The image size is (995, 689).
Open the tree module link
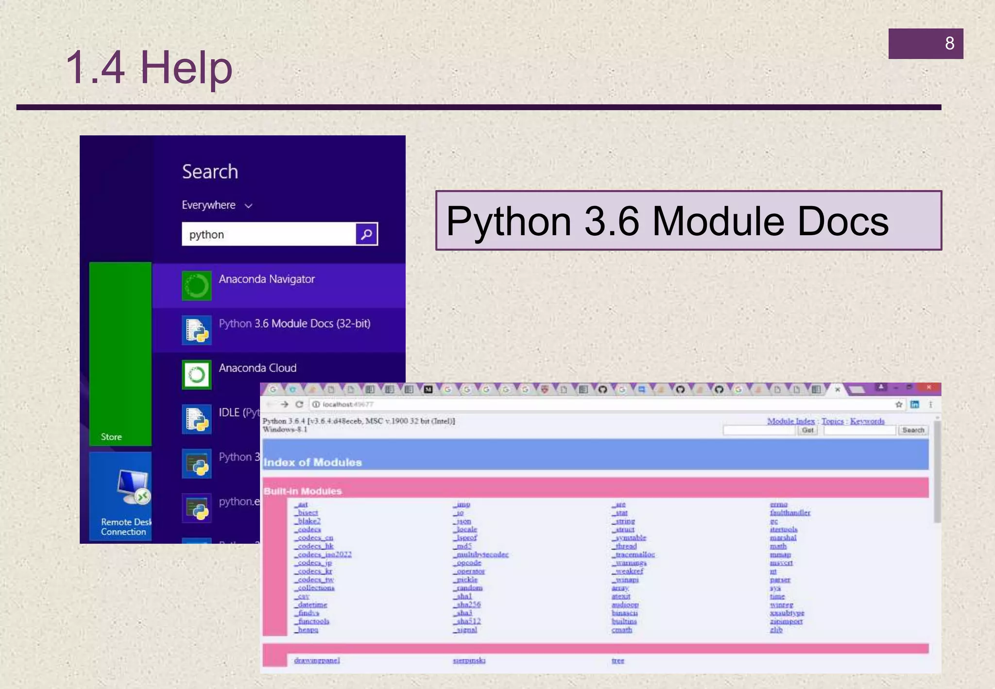618,660
